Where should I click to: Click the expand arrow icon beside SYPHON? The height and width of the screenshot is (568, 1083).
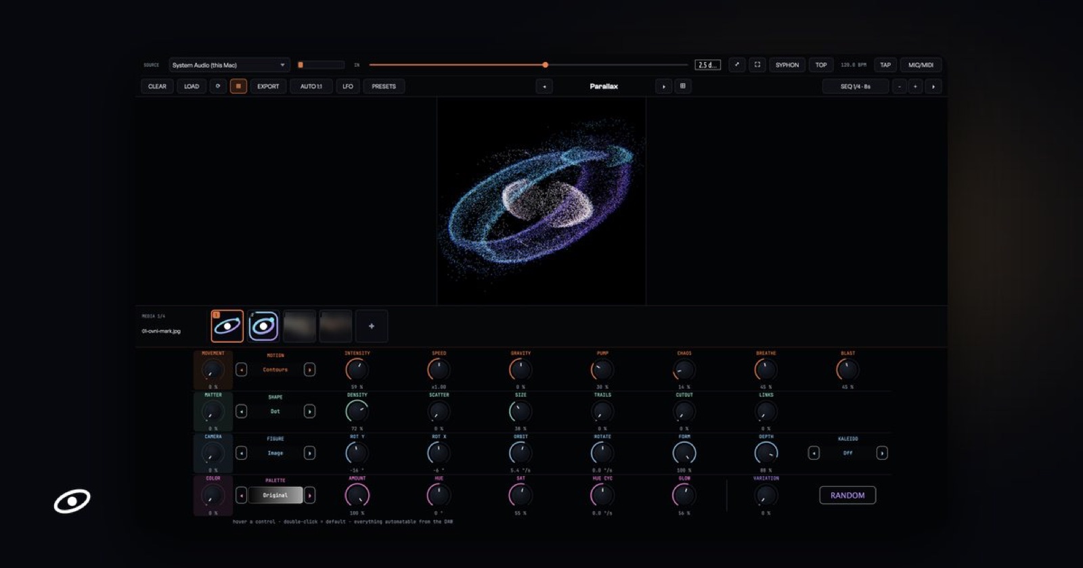point(737,65)
